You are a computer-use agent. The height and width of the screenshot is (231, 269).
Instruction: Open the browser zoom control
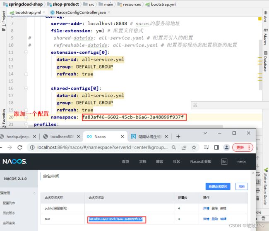tap(174, 147)
